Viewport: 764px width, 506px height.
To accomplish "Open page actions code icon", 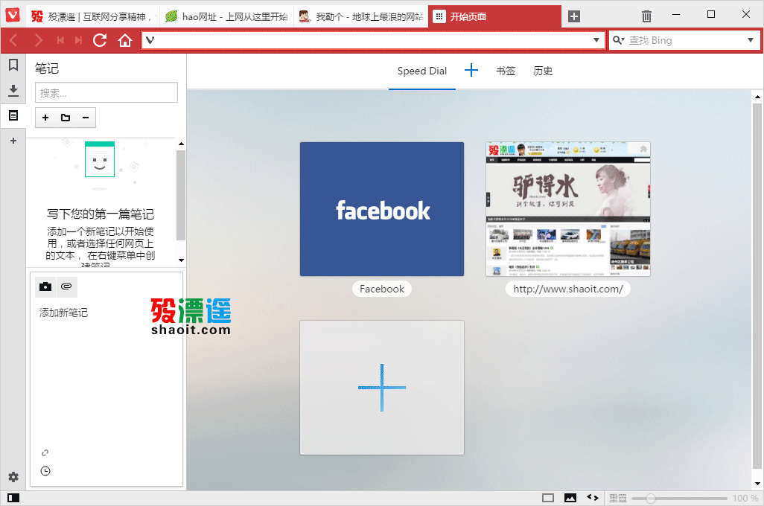I will click(x=593, y=497).
